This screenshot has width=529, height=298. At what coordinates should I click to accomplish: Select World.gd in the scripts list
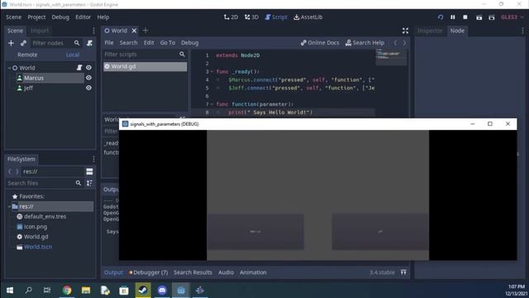point(145,66)
